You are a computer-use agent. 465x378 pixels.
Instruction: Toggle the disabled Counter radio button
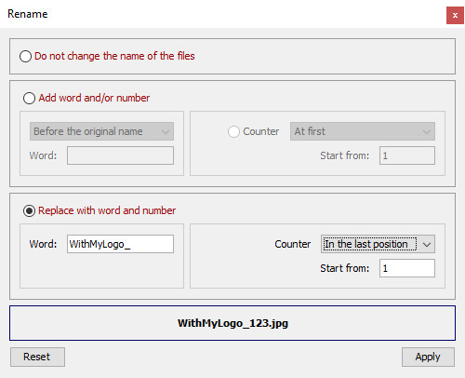pyautogui.click(x=233, y=131)
